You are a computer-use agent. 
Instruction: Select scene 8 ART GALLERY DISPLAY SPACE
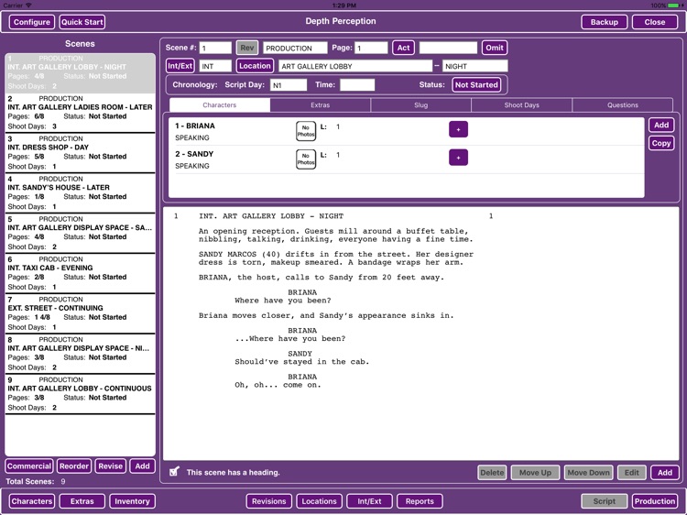pyautogui.click(x=81, y=354)
